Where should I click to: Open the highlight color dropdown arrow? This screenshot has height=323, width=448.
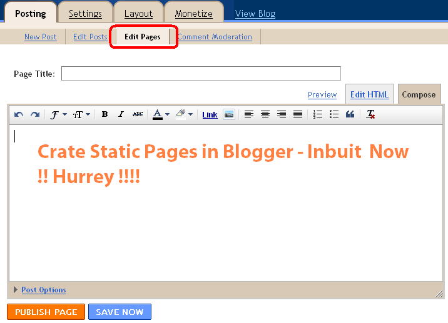point(191,115)
